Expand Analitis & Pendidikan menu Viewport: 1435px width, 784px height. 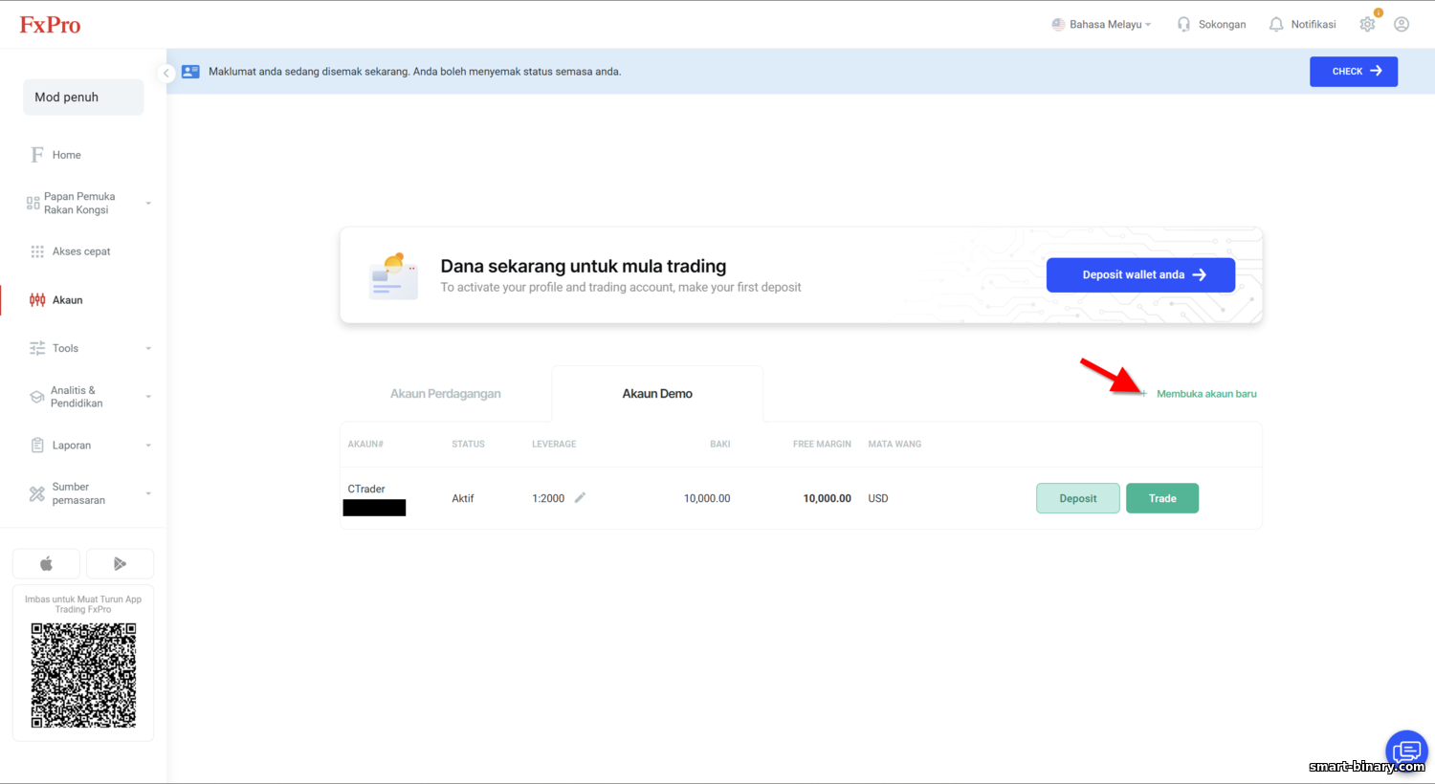coord(88,397)
